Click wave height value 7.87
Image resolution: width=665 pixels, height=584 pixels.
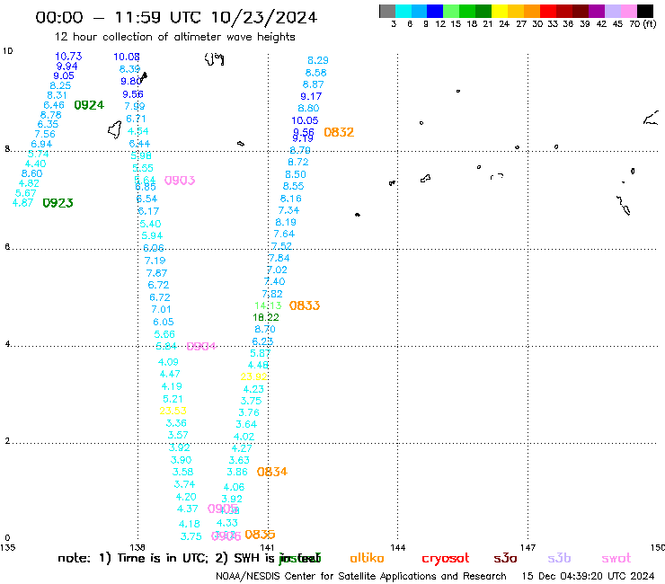pos(156,273)
